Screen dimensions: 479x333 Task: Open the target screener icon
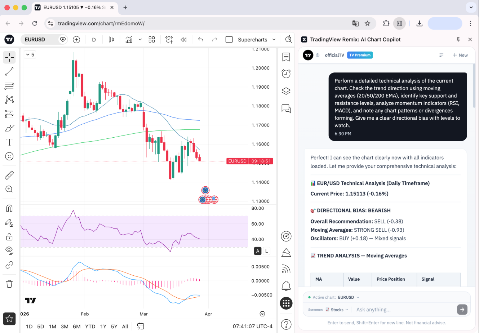[x=286, y=236]
